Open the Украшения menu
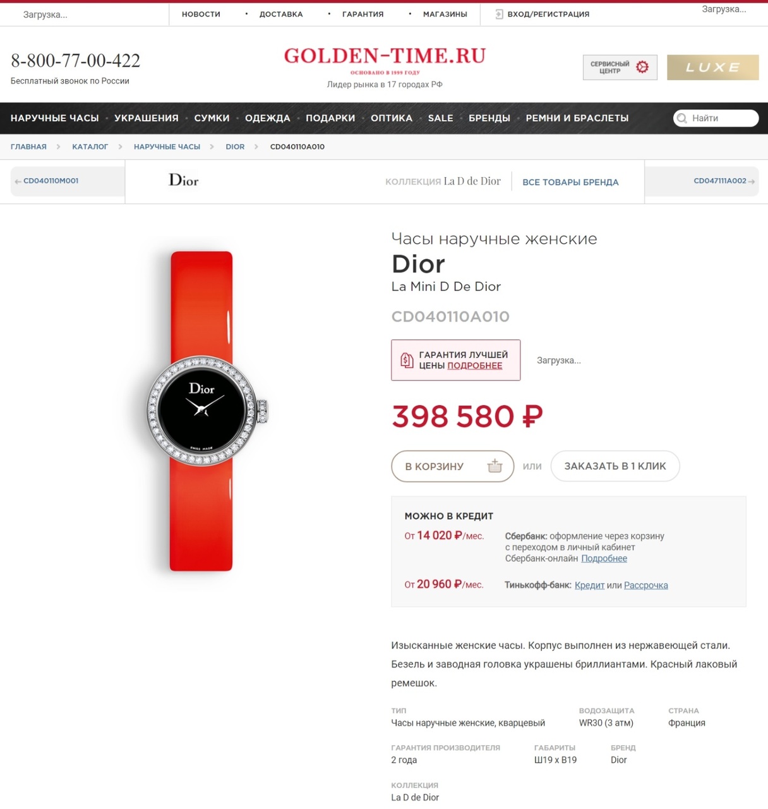Viewport: 768px width, 809px height. click(x=147, y=118)
